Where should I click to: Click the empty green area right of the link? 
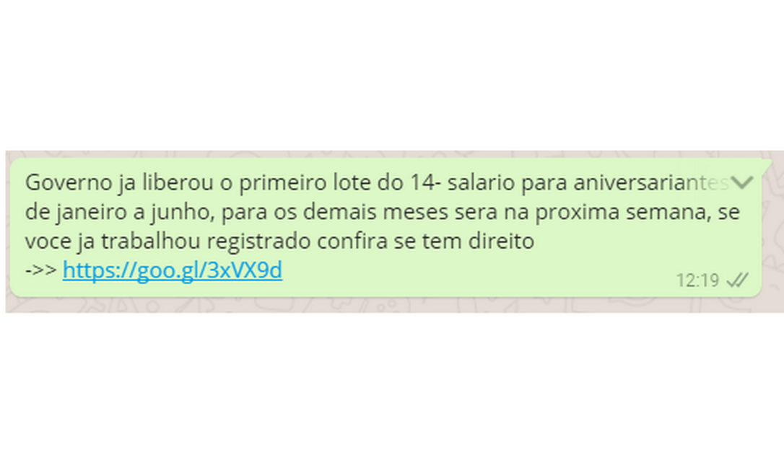tap(475, 270)
